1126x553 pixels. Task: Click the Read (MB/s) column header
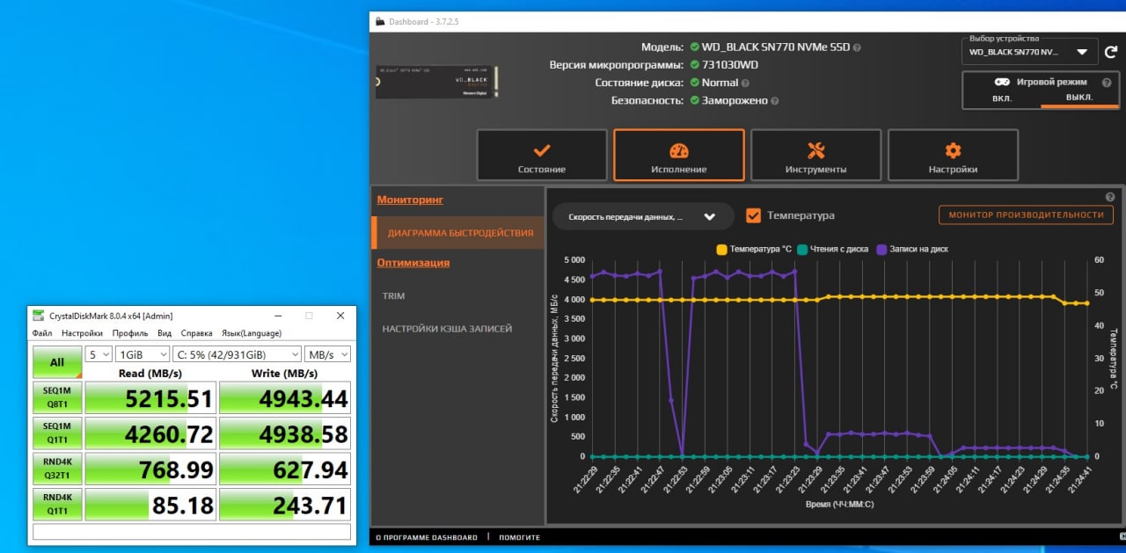pyautogui.click(x=150, y=373)
